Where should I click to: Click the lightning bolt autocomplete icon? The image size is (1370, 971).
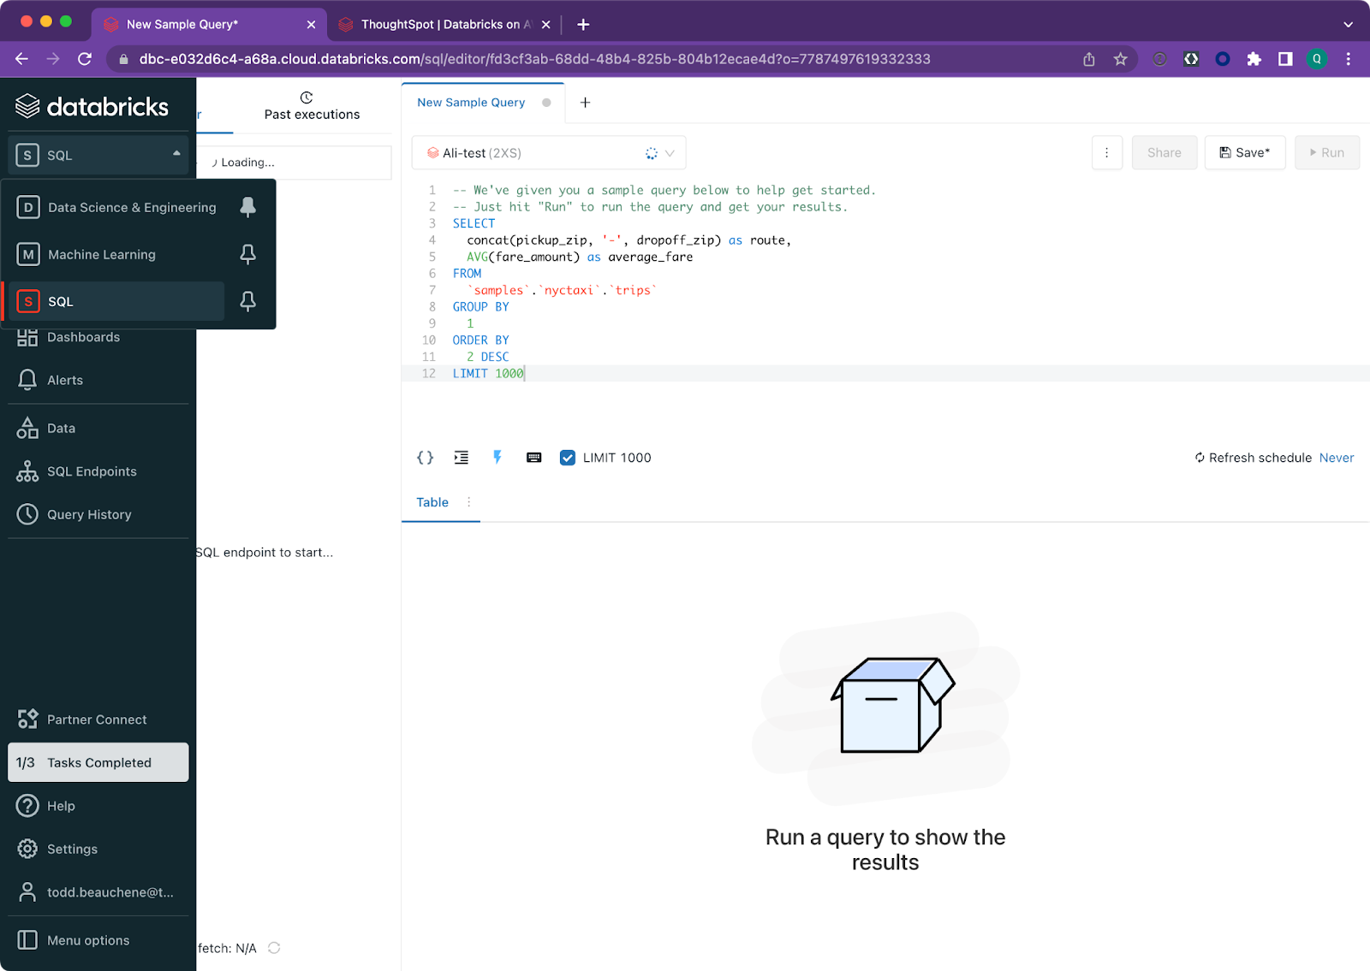tap(497, 458)
